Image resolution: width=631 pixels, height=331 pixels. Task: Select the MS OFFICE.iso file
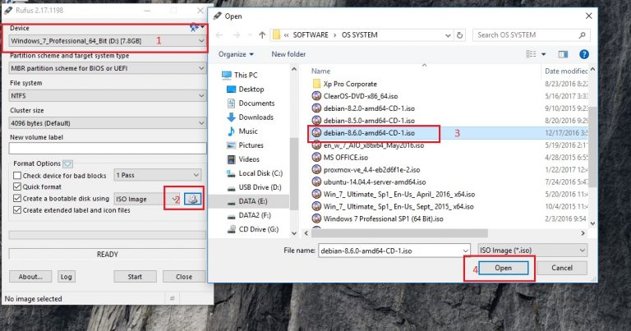[x=340, y=157]
